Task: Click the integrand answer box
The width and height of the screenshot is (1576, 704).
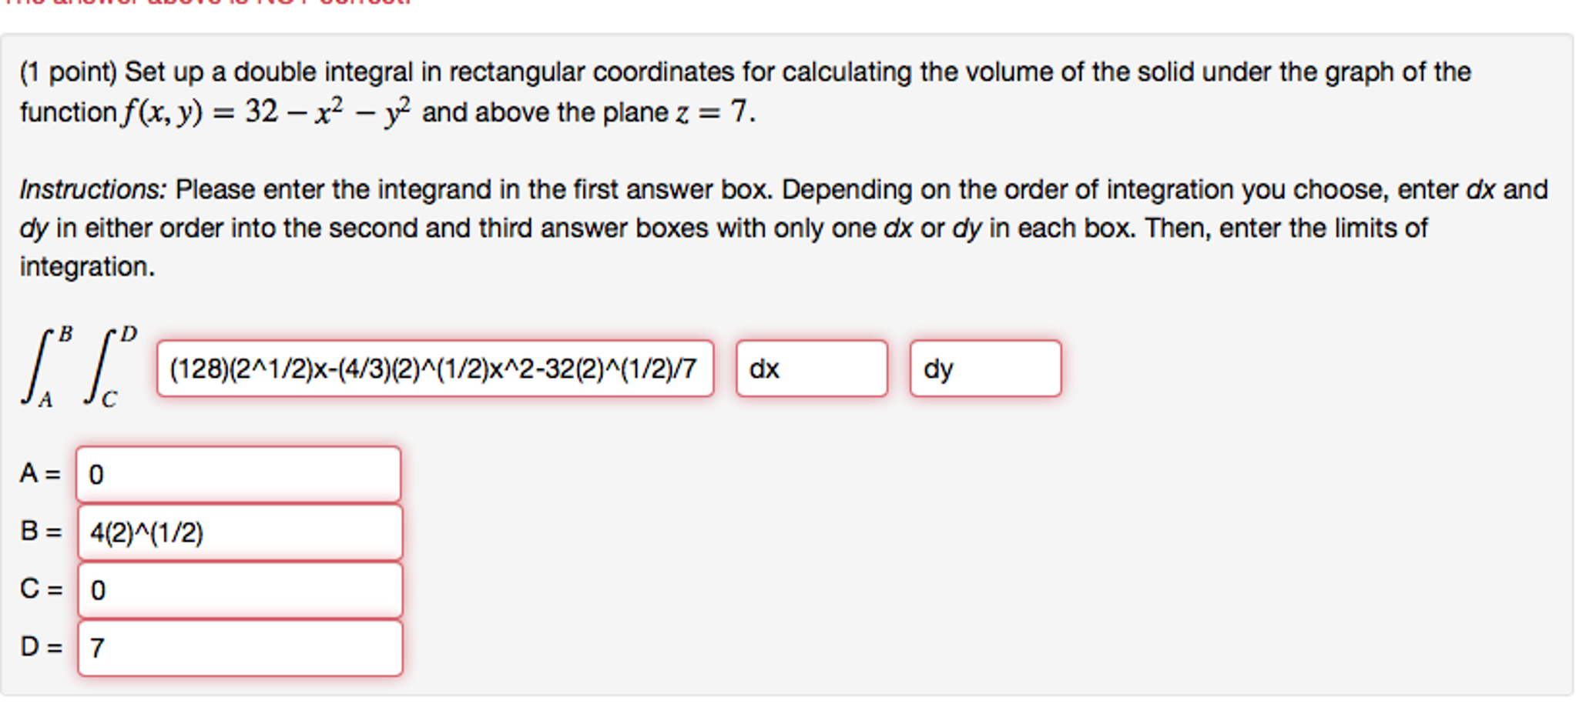Action: click(x=435, y=369)
